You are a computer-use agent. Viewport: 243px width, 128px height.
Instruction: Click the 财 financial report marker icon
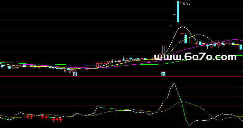75,74
